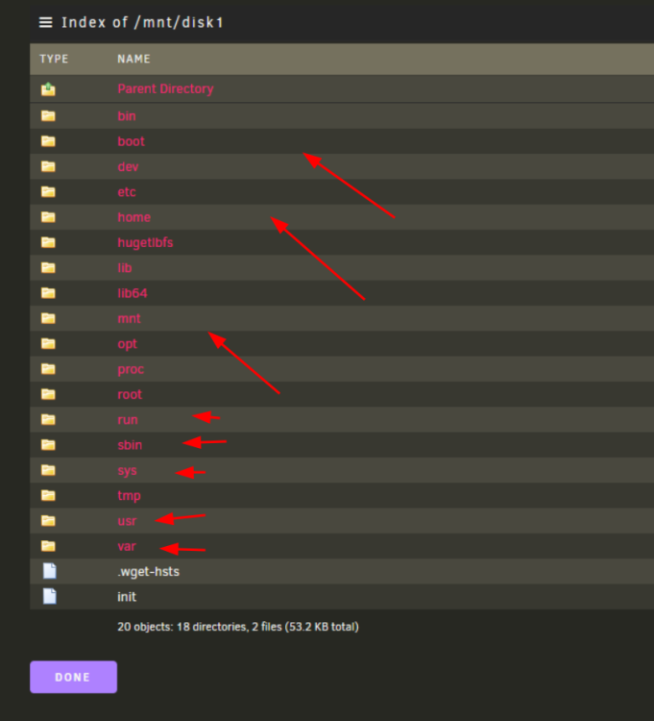Click the file icon beside init
The image size is (654, 721).
click(50, 596)
